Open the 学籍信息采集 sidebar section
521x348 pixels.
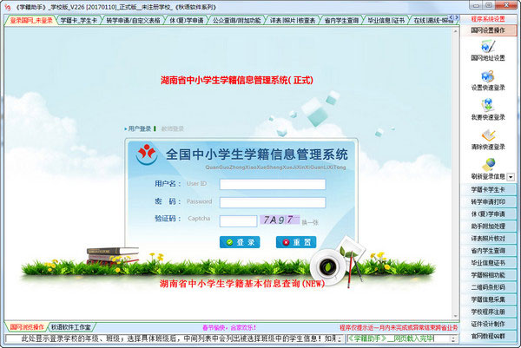(488, 299)
